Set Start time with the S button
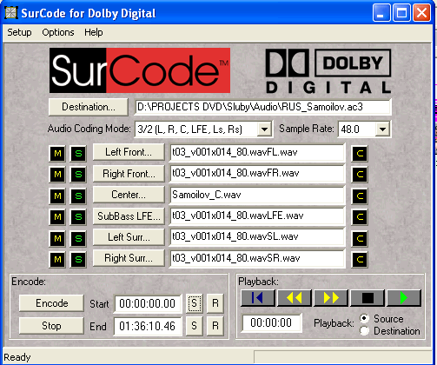 click(x=194, y=303)
